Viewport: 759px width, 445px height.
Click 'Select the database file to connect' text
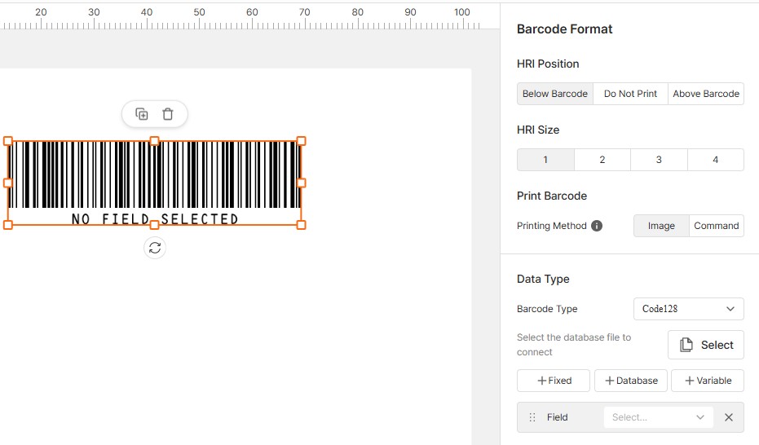[x=574, y=345]
